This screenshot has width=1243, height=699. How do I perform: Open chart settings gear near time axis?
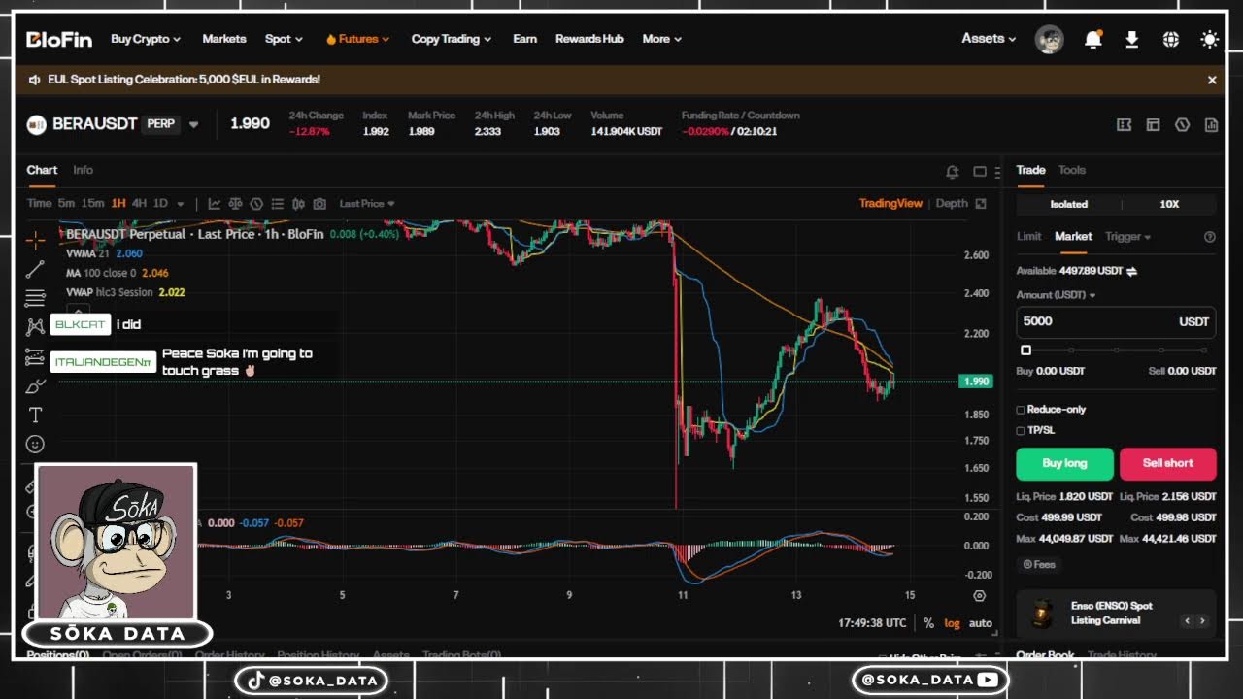[979, 596]
